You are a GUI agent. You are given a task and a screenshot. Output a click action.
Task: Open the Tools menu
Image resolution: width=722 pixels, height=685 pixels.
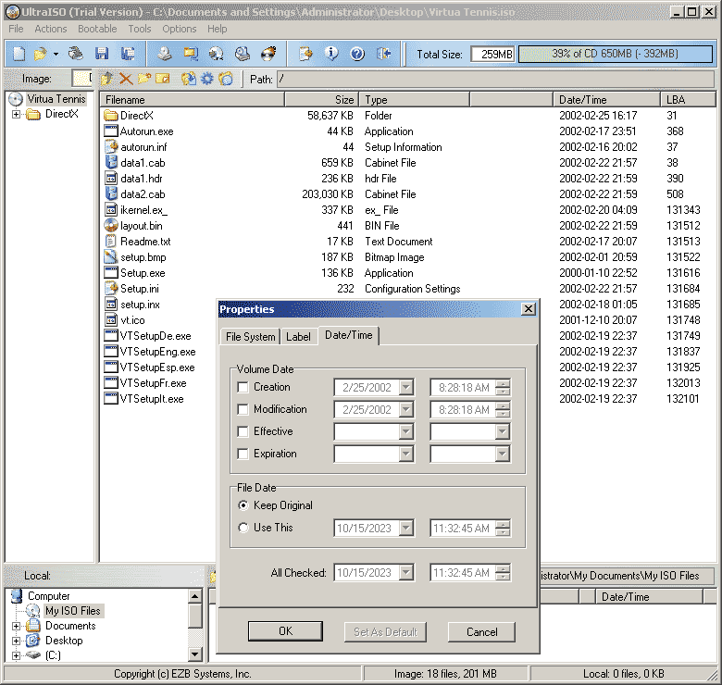(140, 29)
